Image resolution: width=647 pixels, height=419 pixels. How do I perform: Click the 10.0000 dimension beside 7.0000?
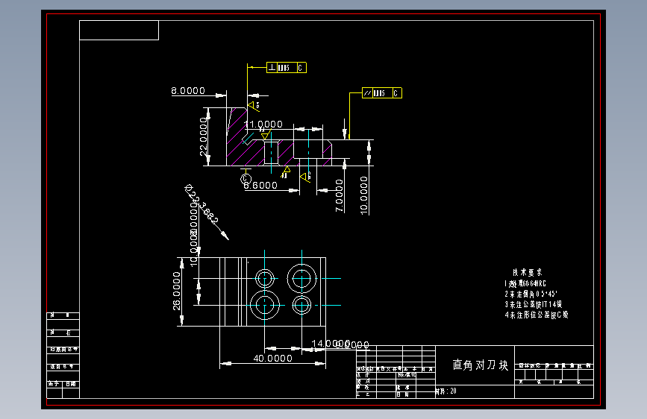pos(364,195)
